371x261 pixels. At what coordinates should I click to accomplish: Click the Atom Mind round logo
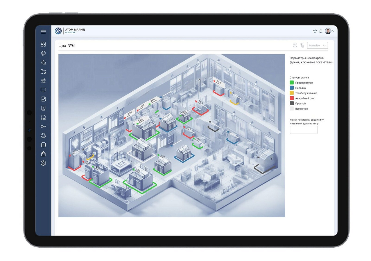pos(58,31)
